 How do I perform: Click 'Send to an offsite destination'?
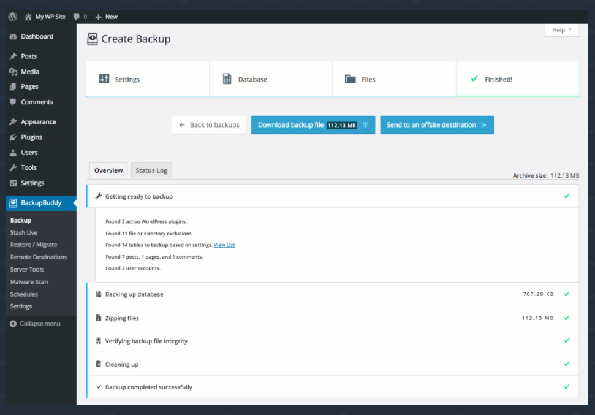[x=436, y=124]
